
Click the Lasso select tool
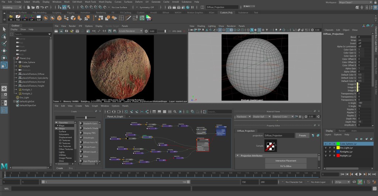coord(4,36)
